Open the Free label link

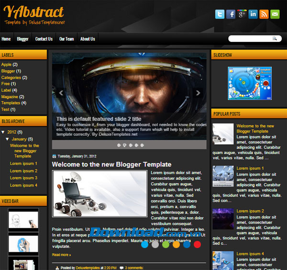5,84
